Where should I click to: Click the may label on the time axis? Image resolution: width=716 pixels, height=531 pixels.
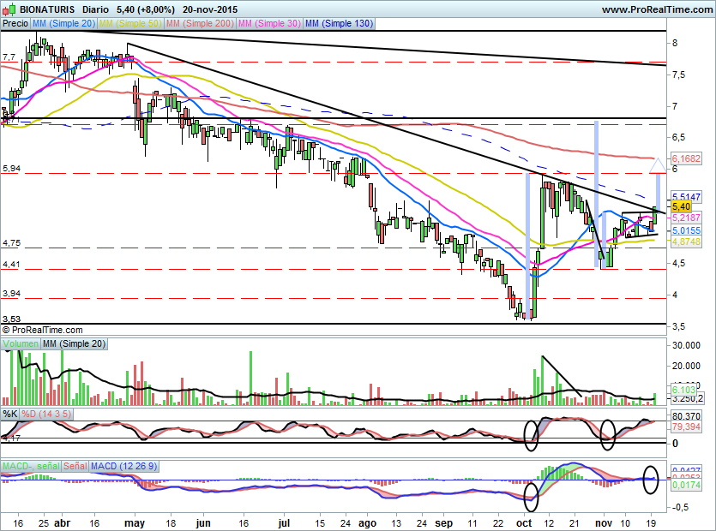point(135,522)
